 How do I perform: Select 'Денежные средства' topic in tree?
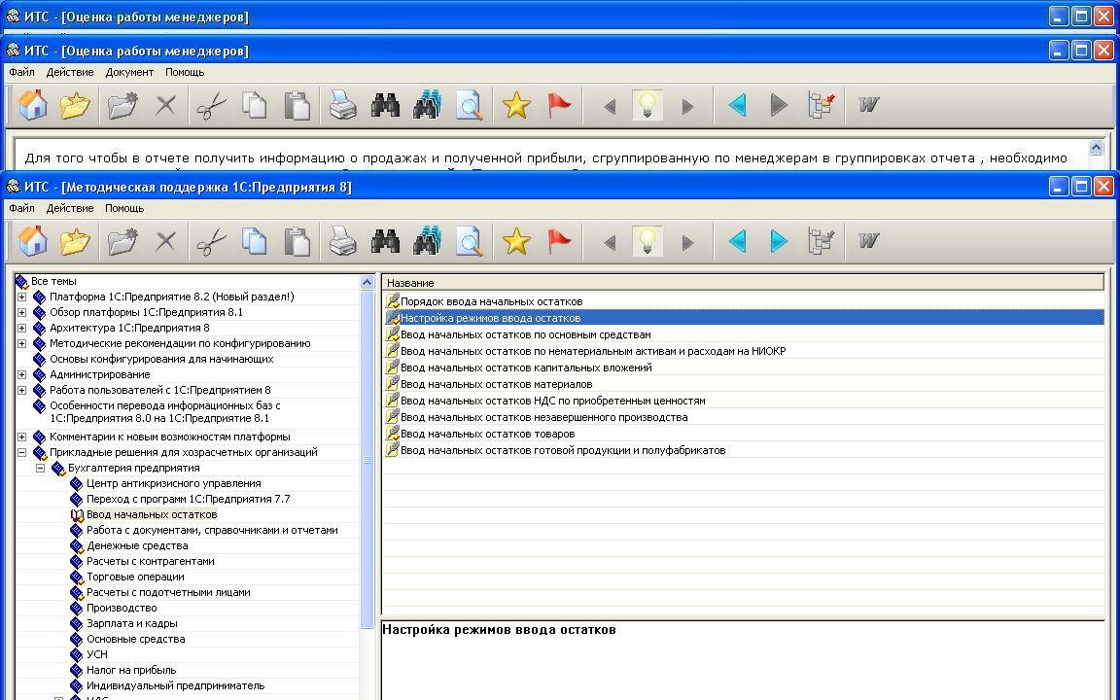click(137, 545)
